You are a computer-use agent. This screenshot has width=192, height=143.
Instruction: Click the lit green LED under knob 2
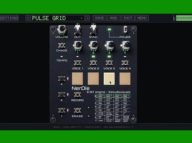coord(93,56)
